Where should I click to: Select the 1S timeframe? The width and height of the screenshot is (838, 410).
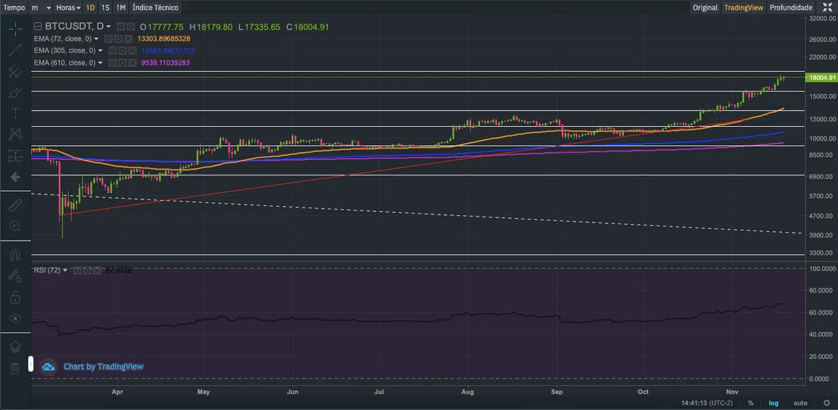click(105, 8)
